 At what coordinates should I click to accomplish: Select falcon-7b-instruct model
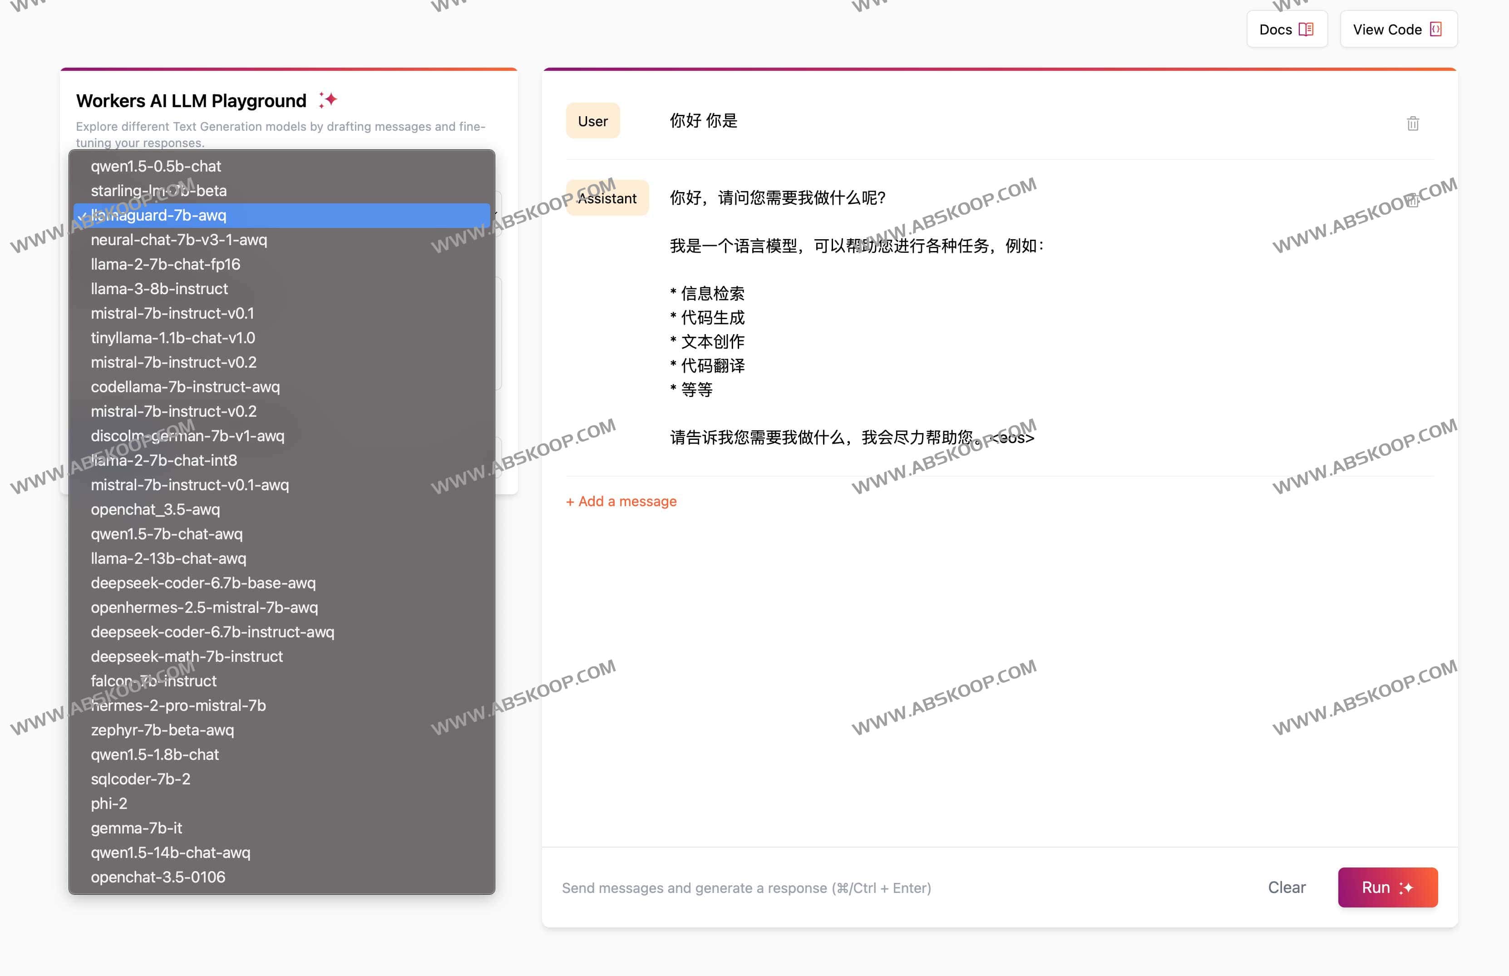click(153, 680)
